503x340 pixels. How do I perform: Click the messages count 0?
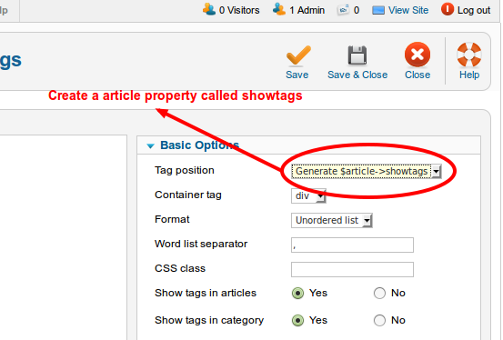(357, 10)
